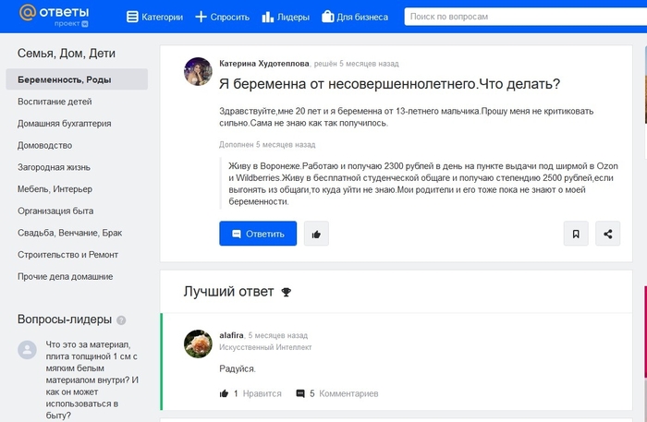Open Катерина Худотеплова profile name link
Viewport: 647px width, 422px height.
tap(264, 64)
